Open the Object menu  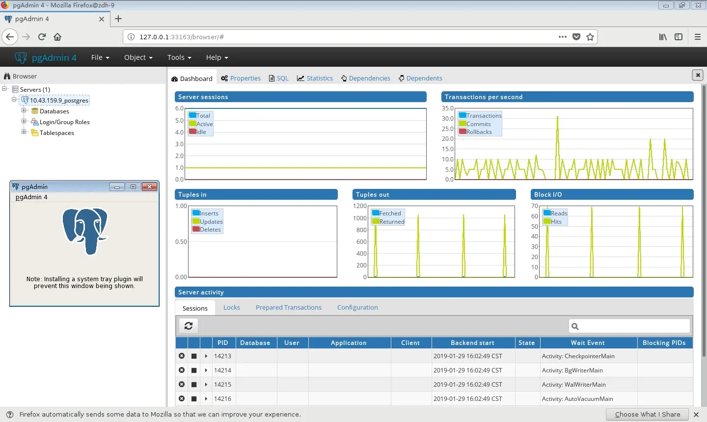pyautogui.click(x=138, y=57)
